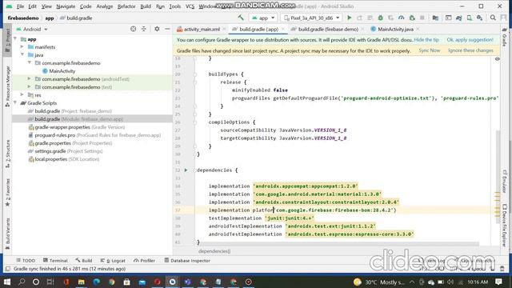
Task: Select proguard-rules.pro file
Action: [94, 135]
